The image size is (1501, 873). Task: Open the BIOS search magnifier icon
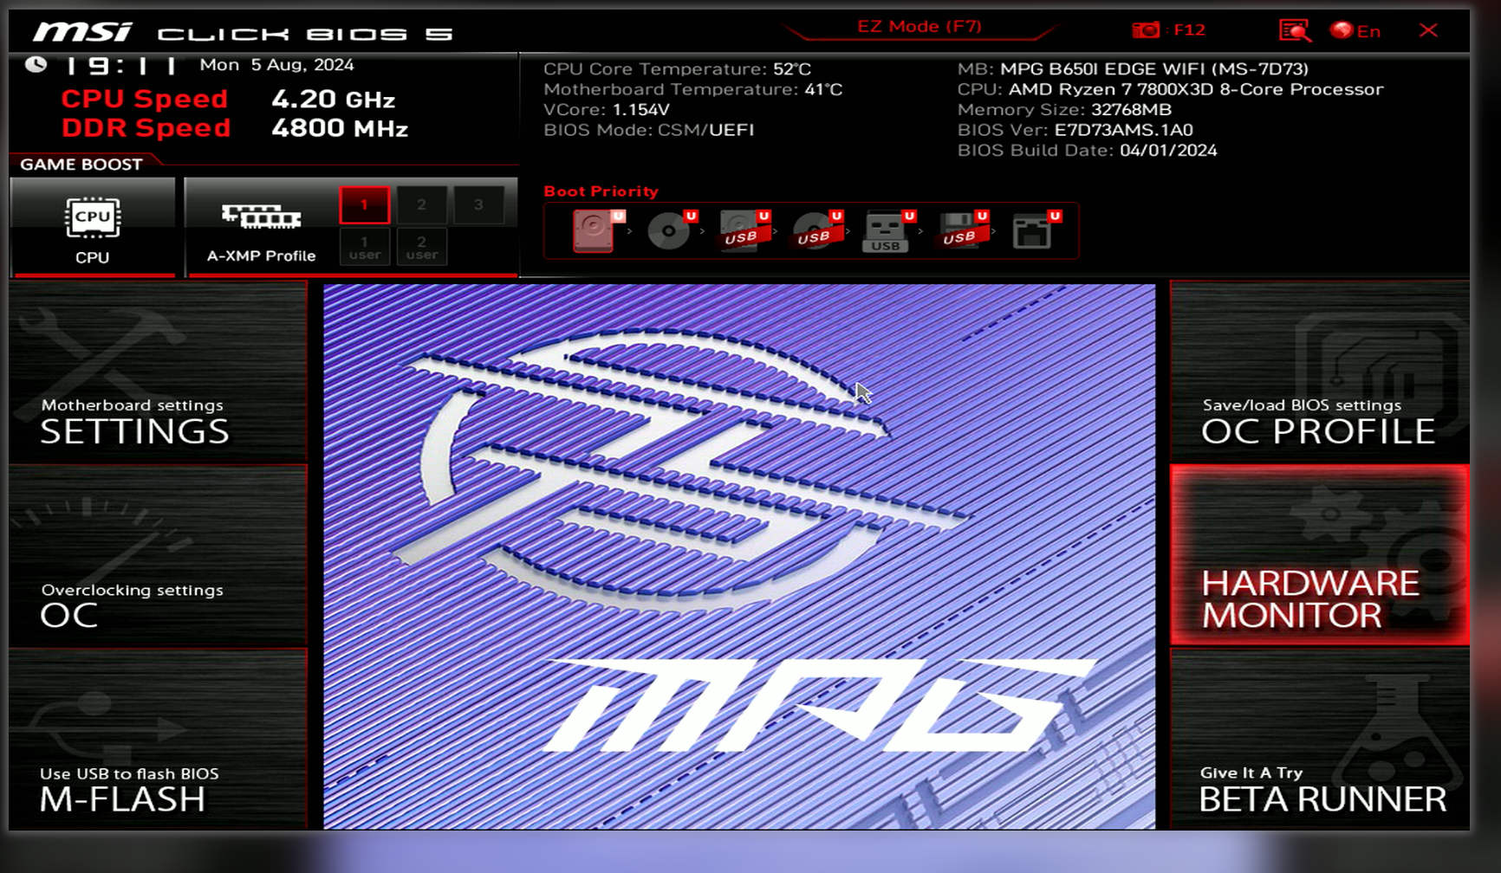point(1295,31)
